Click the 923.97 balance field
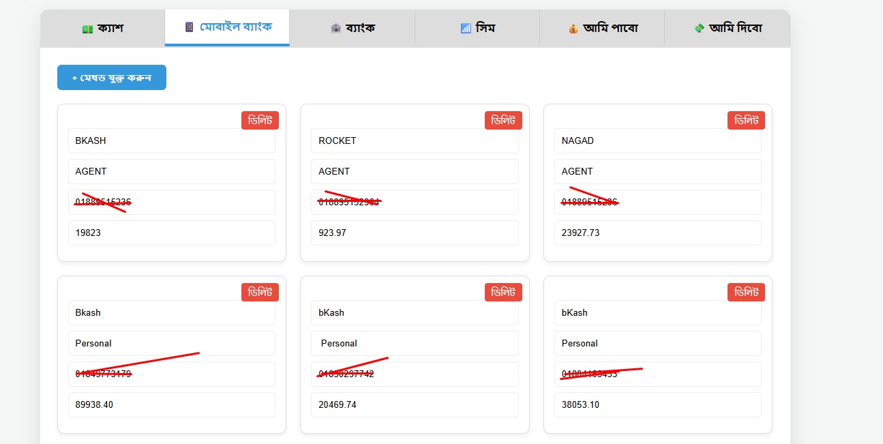 tap(415, 233)
